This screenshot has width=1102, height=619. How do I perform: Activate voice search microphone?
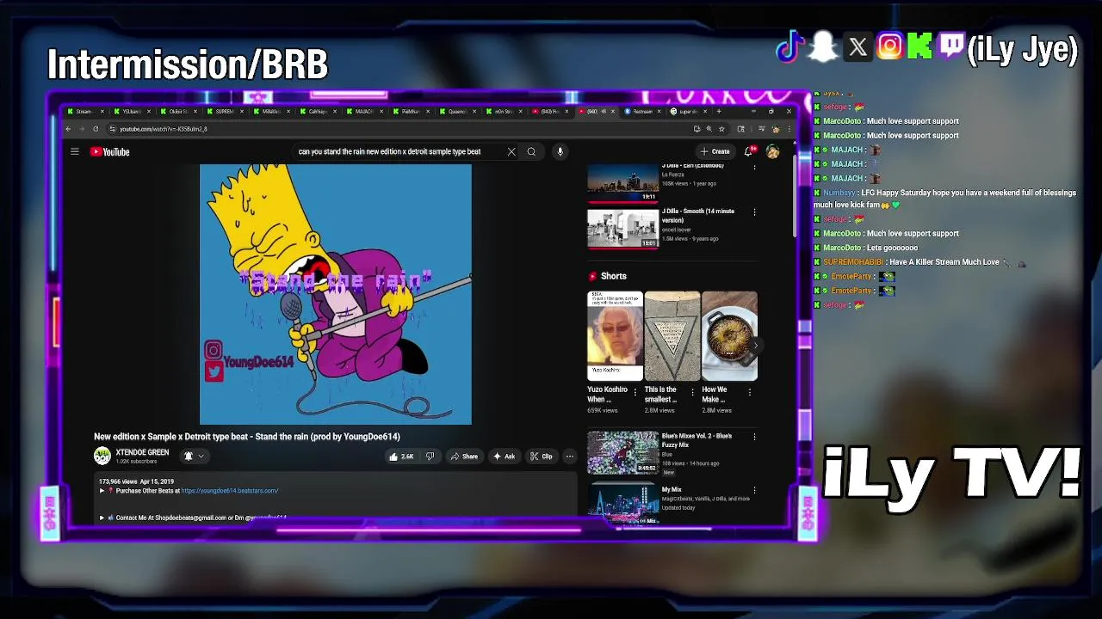pos(560,152)
